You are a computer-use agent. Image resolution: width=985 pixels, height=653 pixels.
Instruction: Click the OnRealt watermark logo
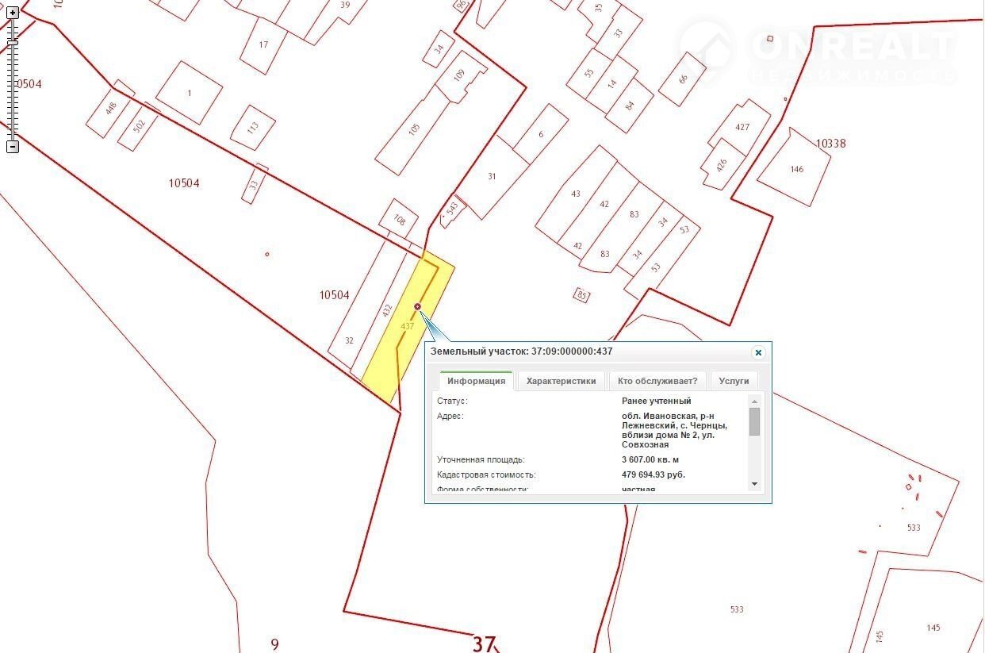pos(817,53)
